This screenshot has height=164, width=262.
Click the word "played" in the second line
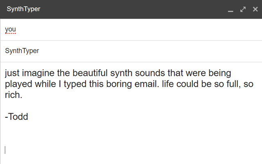coord(19,84)
